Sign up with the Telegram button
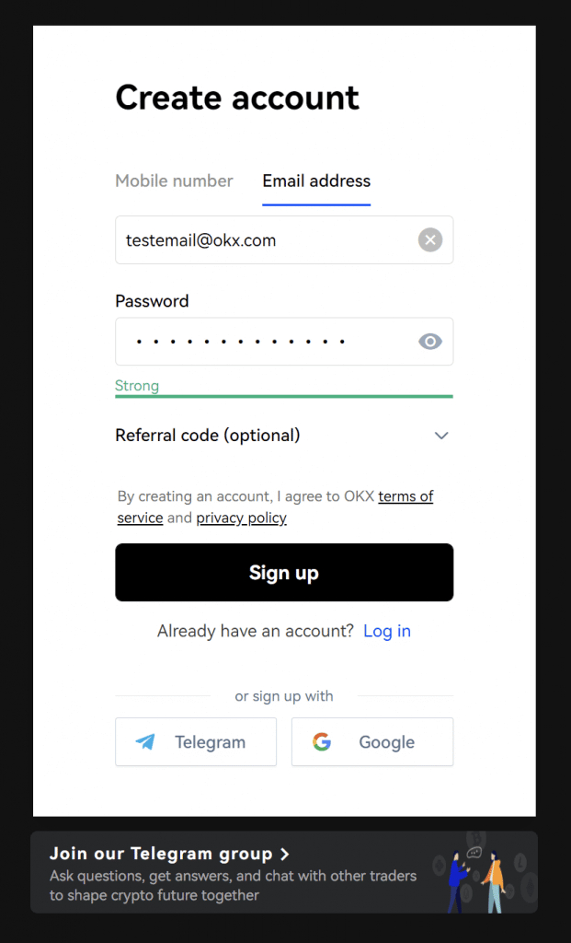The image size is (571, 943). tap(196, 741)
